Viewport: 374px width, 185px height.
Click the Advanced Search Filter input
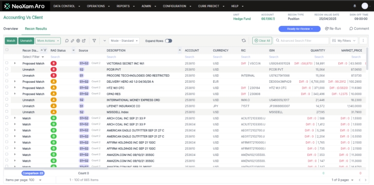click(301, 41)
